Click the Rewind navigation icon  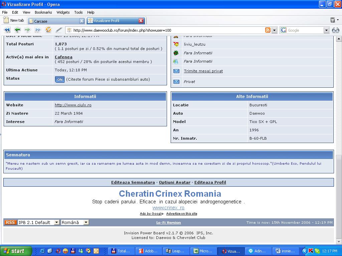(x=7, y=30)
